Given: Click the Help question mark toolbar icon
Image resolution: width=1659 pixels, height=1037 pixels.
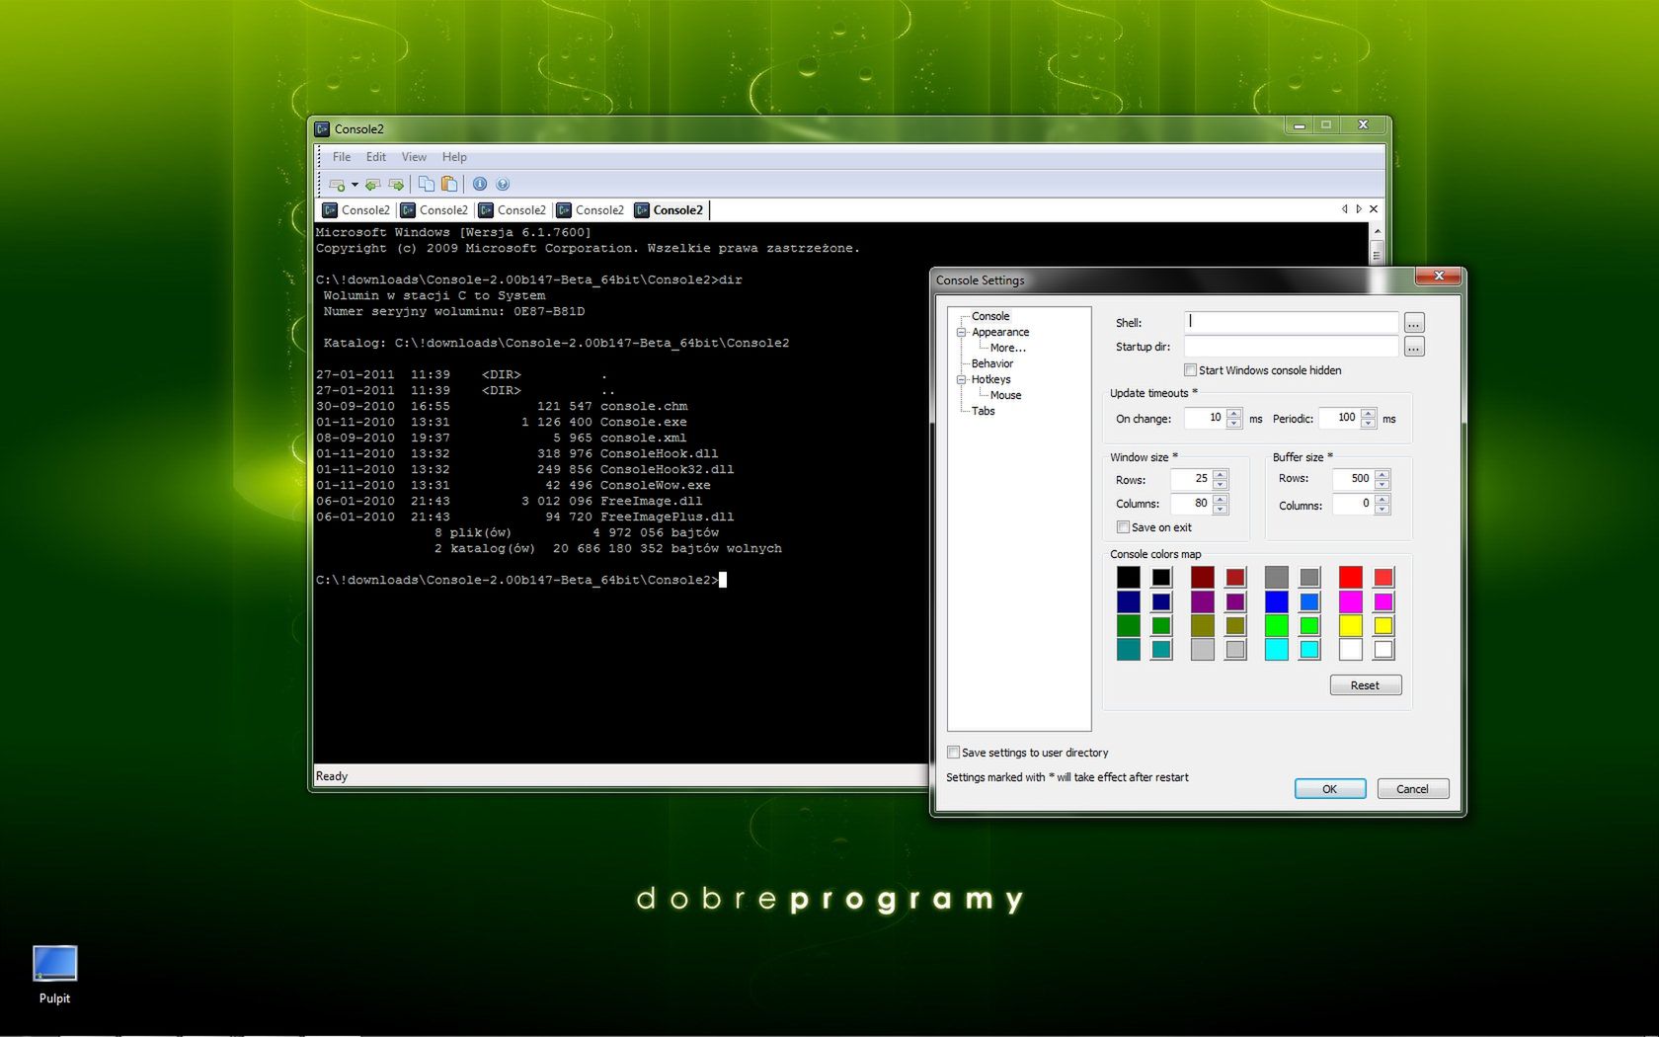Looking at the screenshot, I should coord(503,184).
